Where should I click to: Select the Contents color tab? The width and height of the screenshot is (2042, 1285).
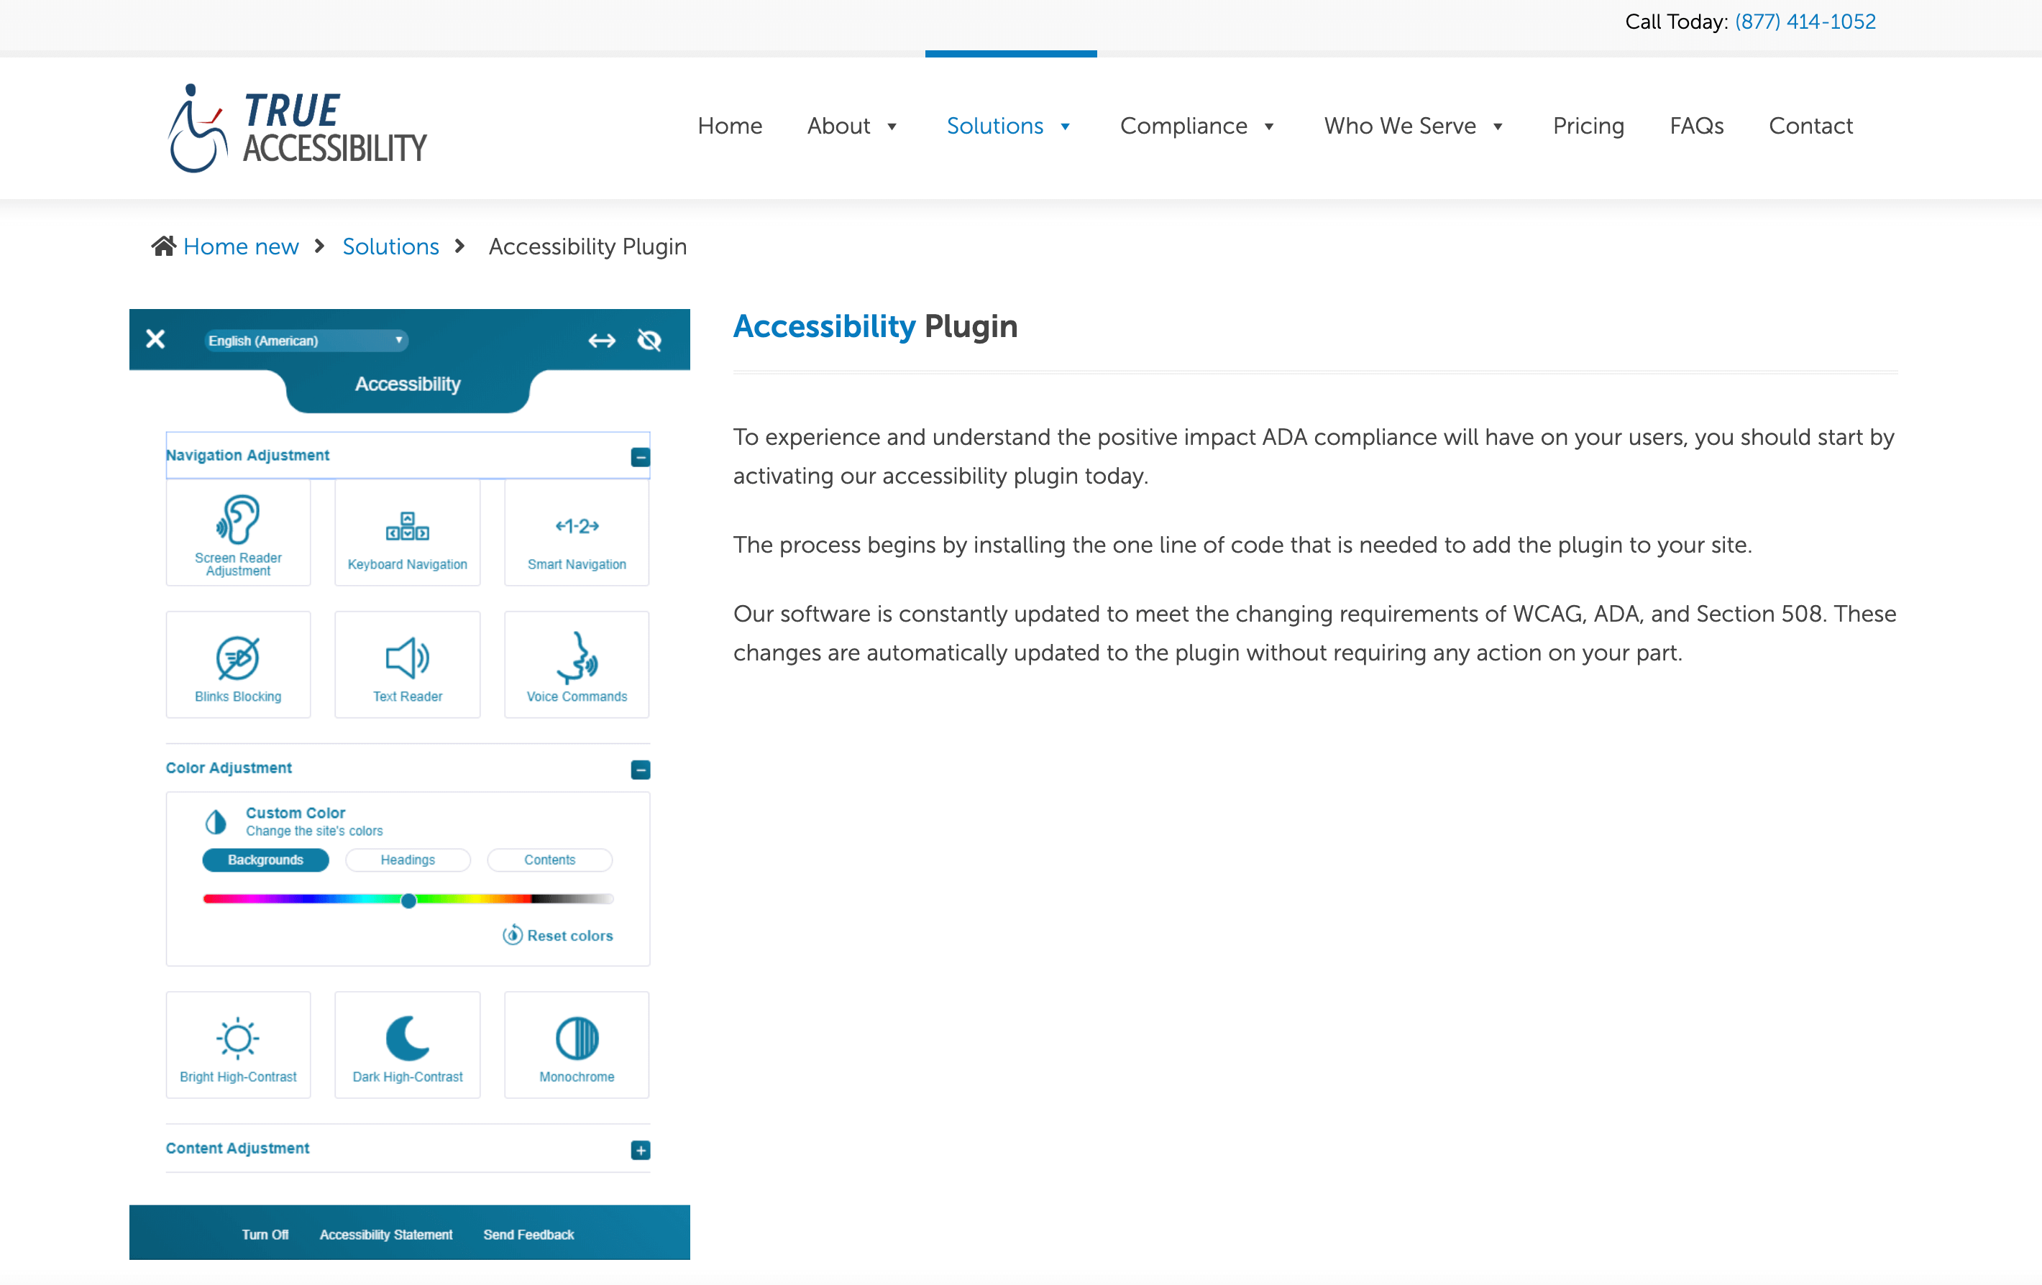click(x=549, y=860)
